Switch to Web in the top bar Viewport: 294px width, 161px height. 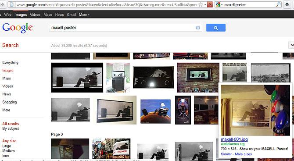pos(8,14)
